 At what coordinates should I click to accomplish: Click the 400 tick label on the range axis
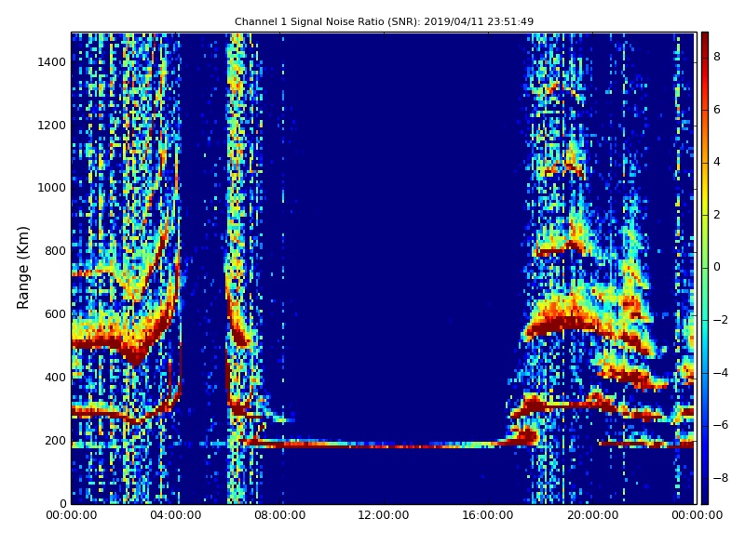point(55,378)
